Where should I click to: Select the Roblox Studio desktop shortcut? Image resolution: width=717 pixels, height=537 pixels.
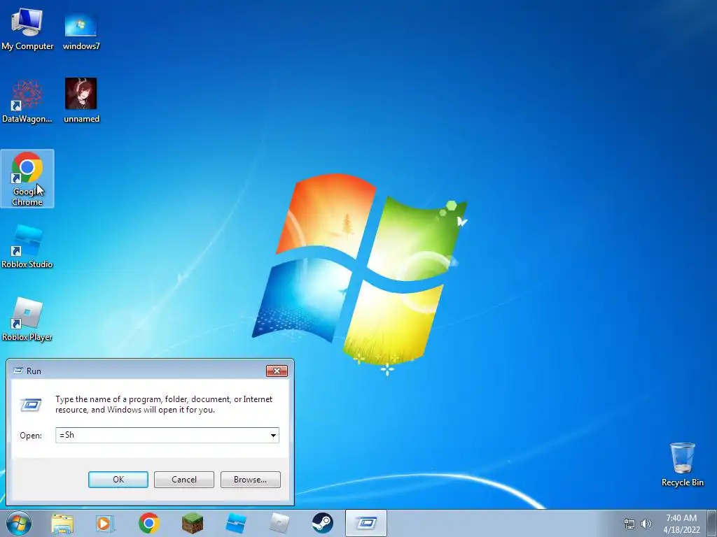(x=27, y=247)
